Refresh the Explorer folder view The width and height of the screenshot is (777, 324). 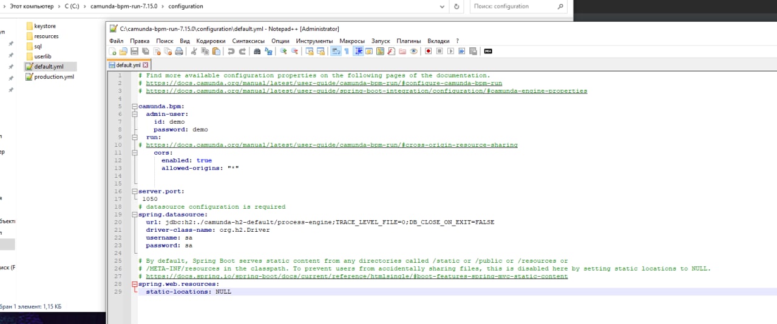pyautogui.click(x=456, y=6)
